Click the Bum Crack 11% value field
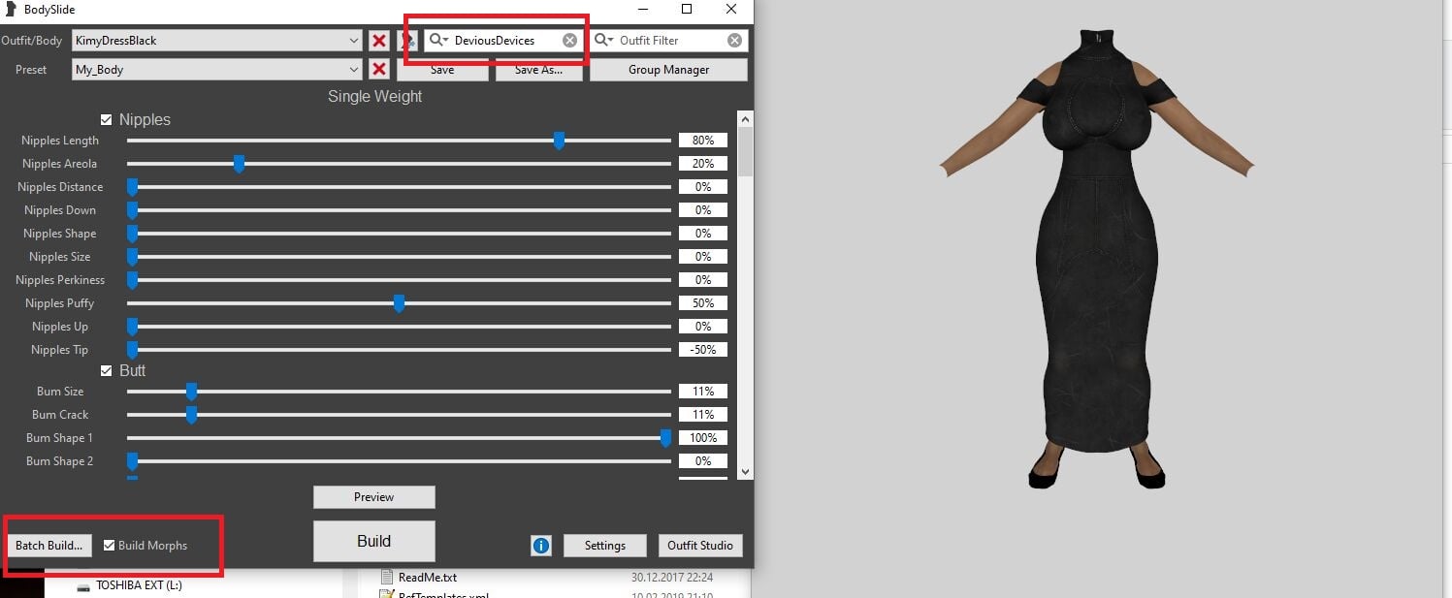Screen dimensions: 1452x598 (x=703, y=415)
